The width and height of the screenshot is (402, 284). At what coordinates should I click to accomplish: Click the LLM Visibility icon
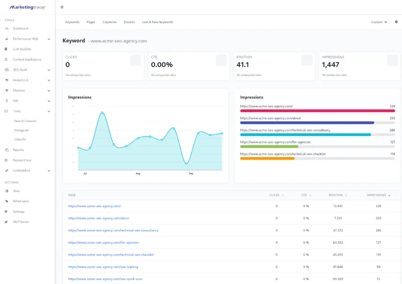[x=6, y=49]
